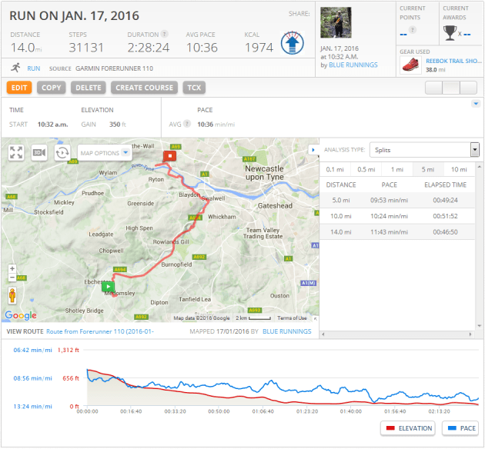
Task: Click the Street View pegman icon
Action: coord(12,294)
